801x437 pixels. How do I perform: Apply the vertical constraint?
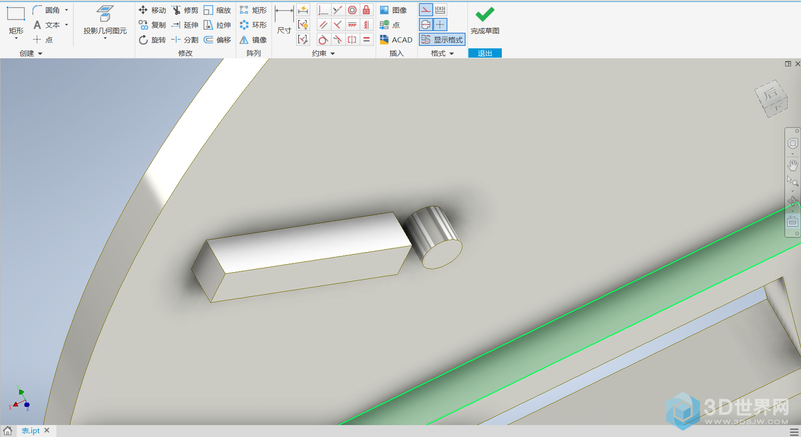coord(367,25)
